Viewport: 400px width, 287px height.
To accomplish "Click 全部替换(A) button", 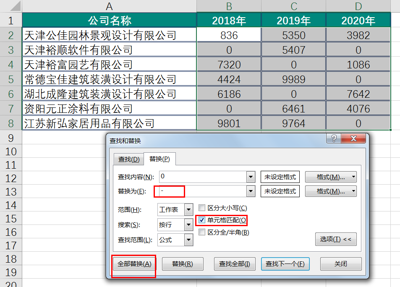I will pos(134,264).
